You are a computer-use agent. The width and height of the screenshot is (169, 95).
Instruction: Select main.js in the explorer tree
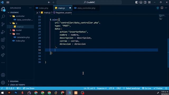coord(21,27)
